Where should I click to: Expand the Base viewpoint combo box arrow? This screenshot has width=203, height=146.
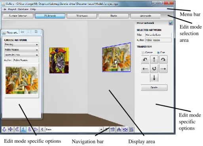[101, 129]
